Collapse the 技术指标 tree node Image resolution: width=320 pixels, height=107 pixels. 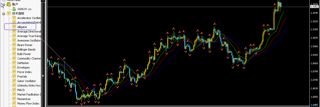(4, 13)
